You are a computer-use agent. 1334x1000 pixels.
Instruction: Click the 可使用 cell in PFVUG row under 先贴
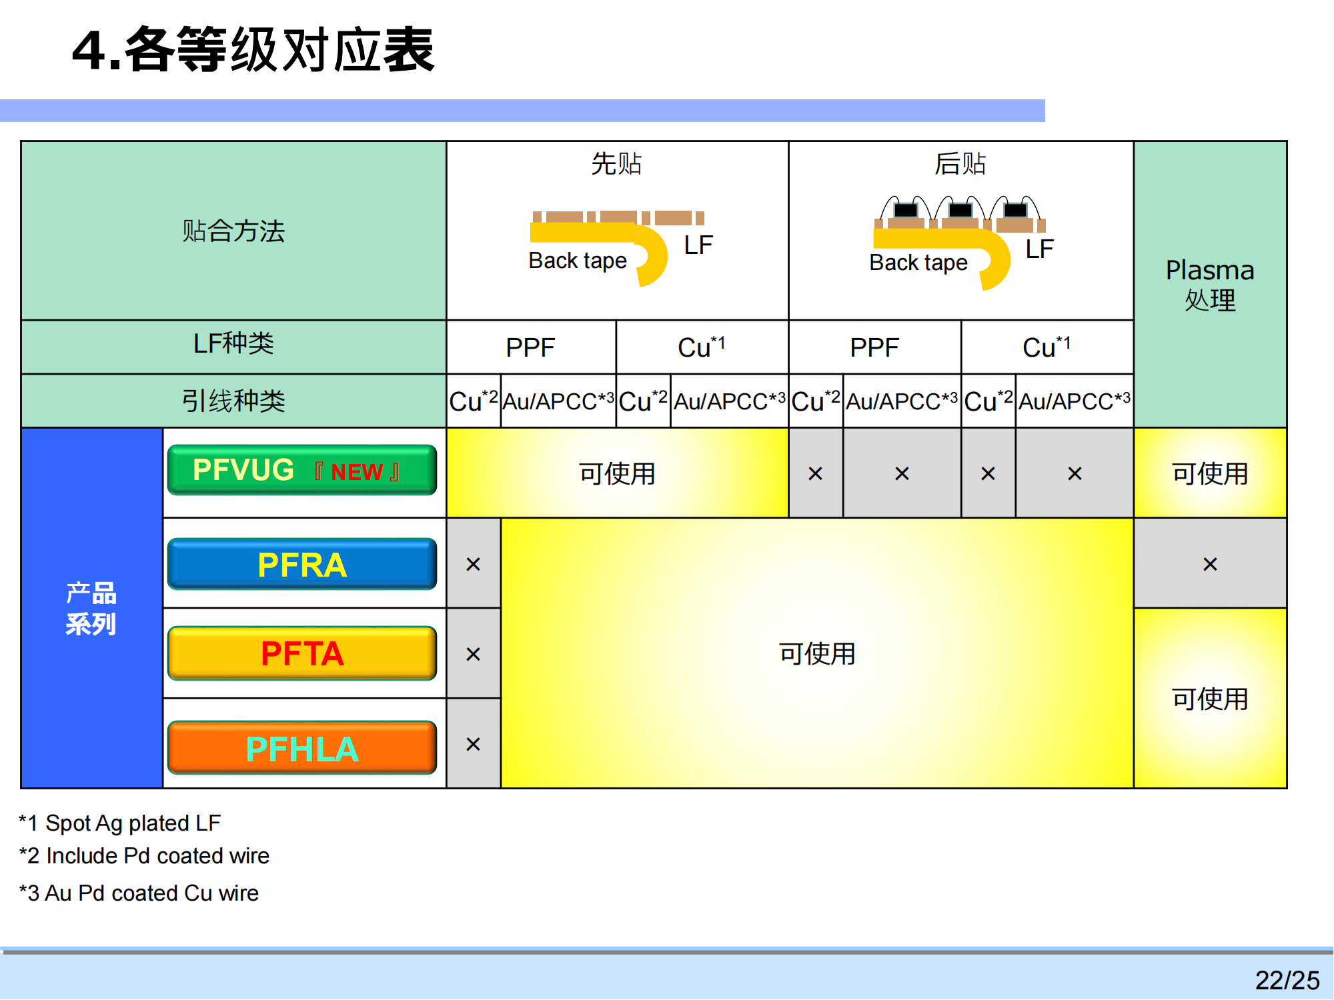[x=617, y=473]
